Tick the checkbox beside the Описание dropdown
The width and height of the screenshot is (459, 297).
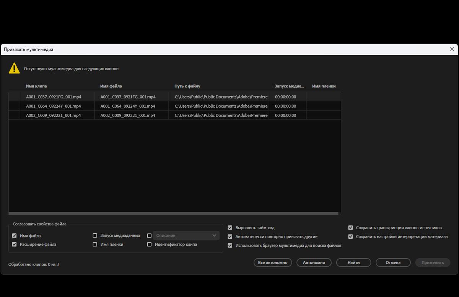pyautogui.click(x=149, y=236)
